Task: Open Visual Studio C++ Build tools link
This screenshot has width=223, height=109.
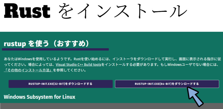Action: click(x=78, y=65)
